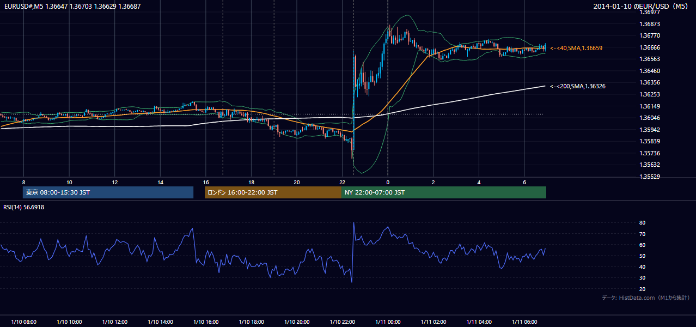
Task: Click price axis value 1.36563
Action: 649,59
